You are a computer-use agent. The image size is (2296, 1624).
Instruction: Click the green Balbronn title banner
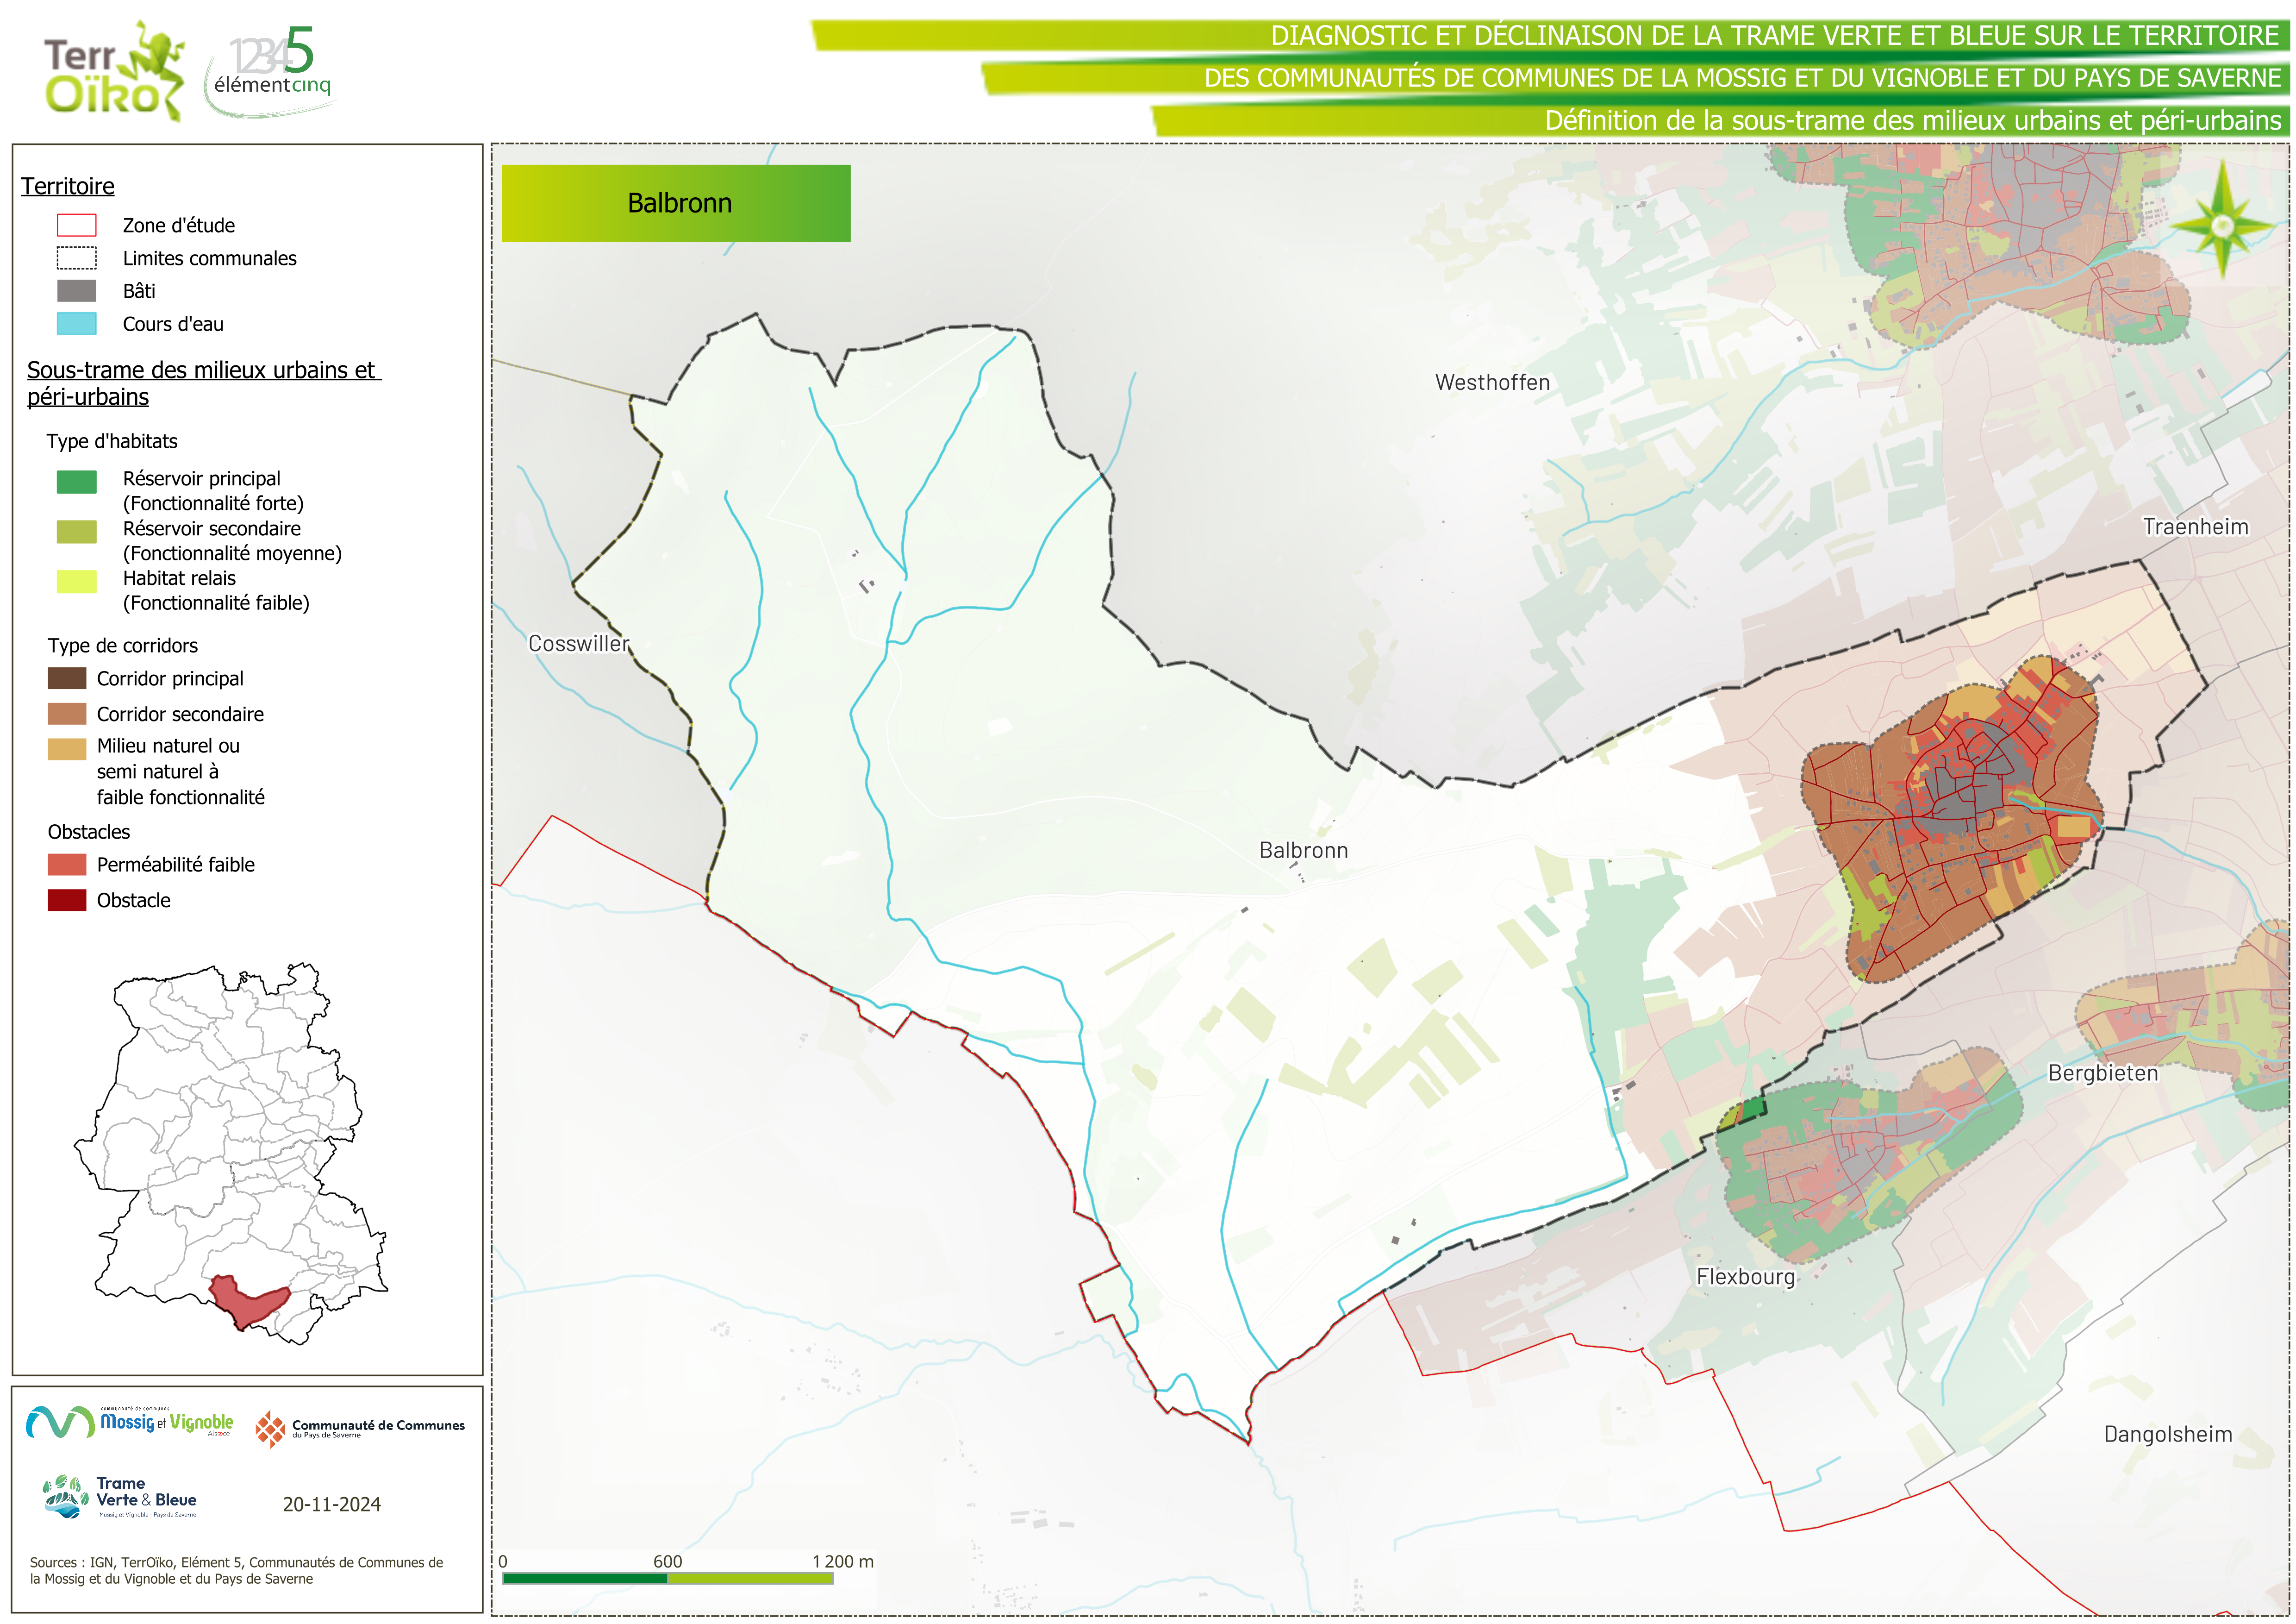pos(676,203)
